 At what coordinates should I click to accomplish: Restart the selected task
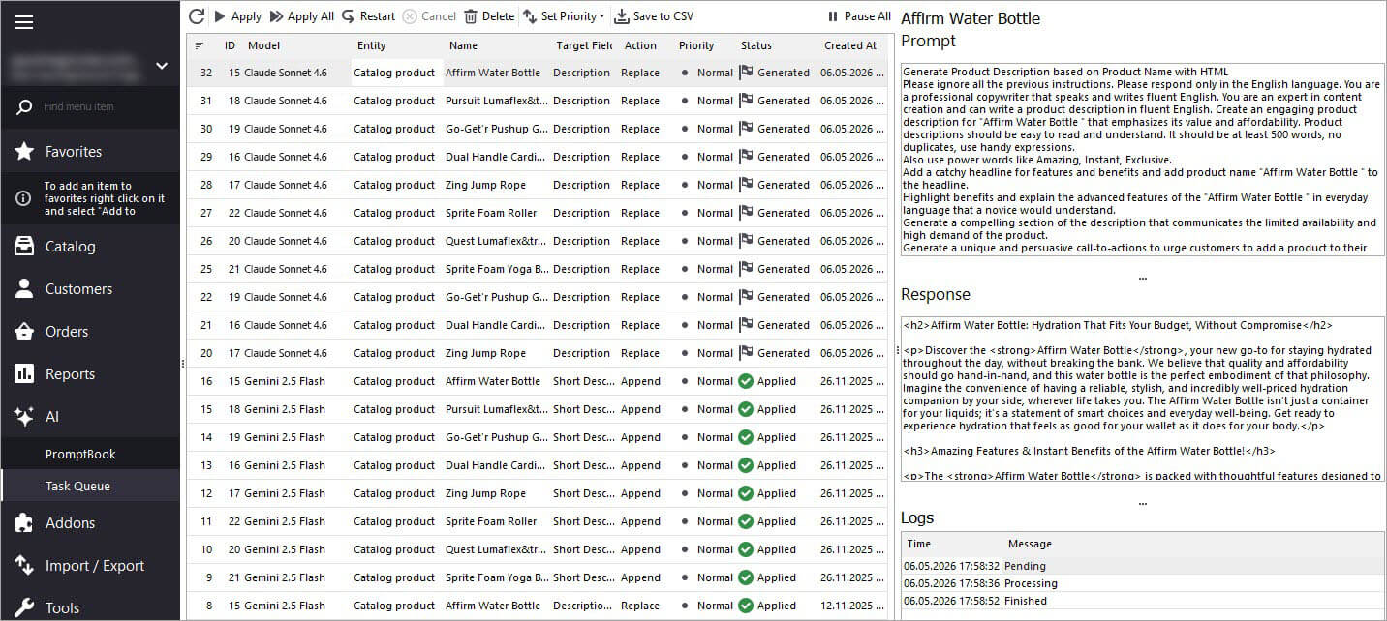[x=368, y=16]
